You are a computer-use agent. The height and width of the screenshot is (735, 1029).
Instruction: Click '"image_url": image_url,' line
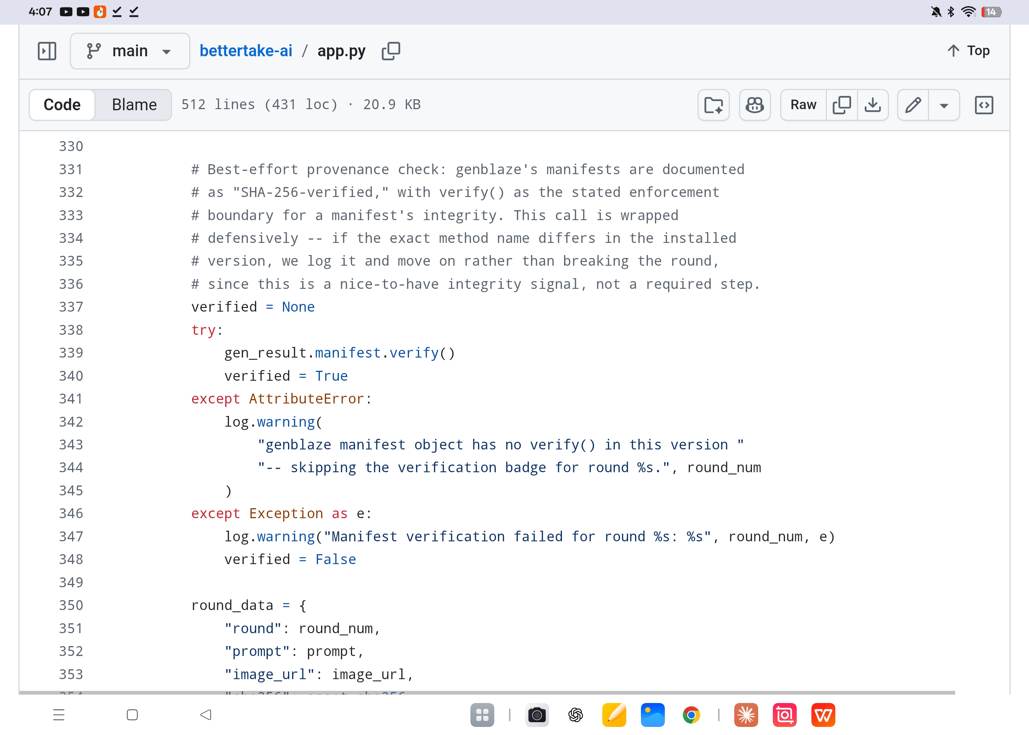point(319,674)
